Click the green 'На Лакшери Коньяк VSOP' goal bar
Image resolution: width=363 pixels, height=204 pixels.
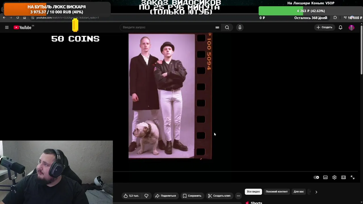(x=311, y=11)
